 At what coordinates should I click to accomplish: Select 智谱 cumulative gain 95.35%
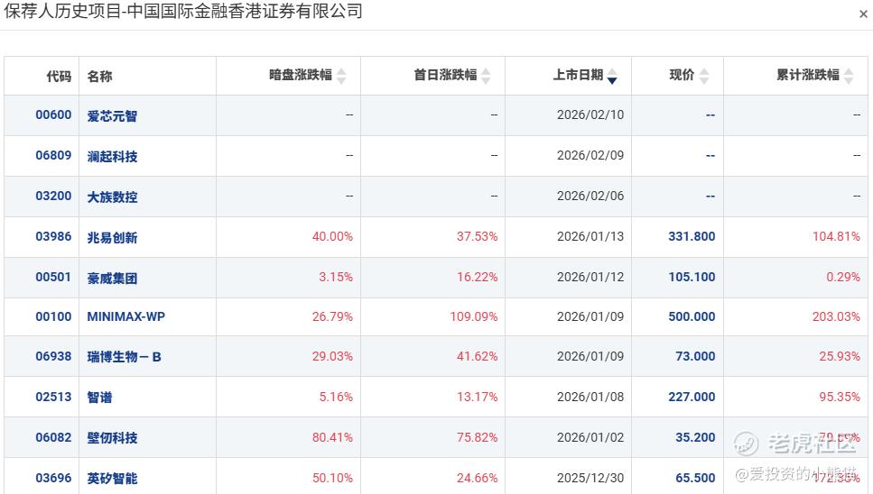(840, 398)
